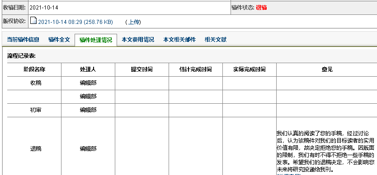Select the 稿件处理情况 tab
Screen dimensions: 377x175
coord(96,40)
